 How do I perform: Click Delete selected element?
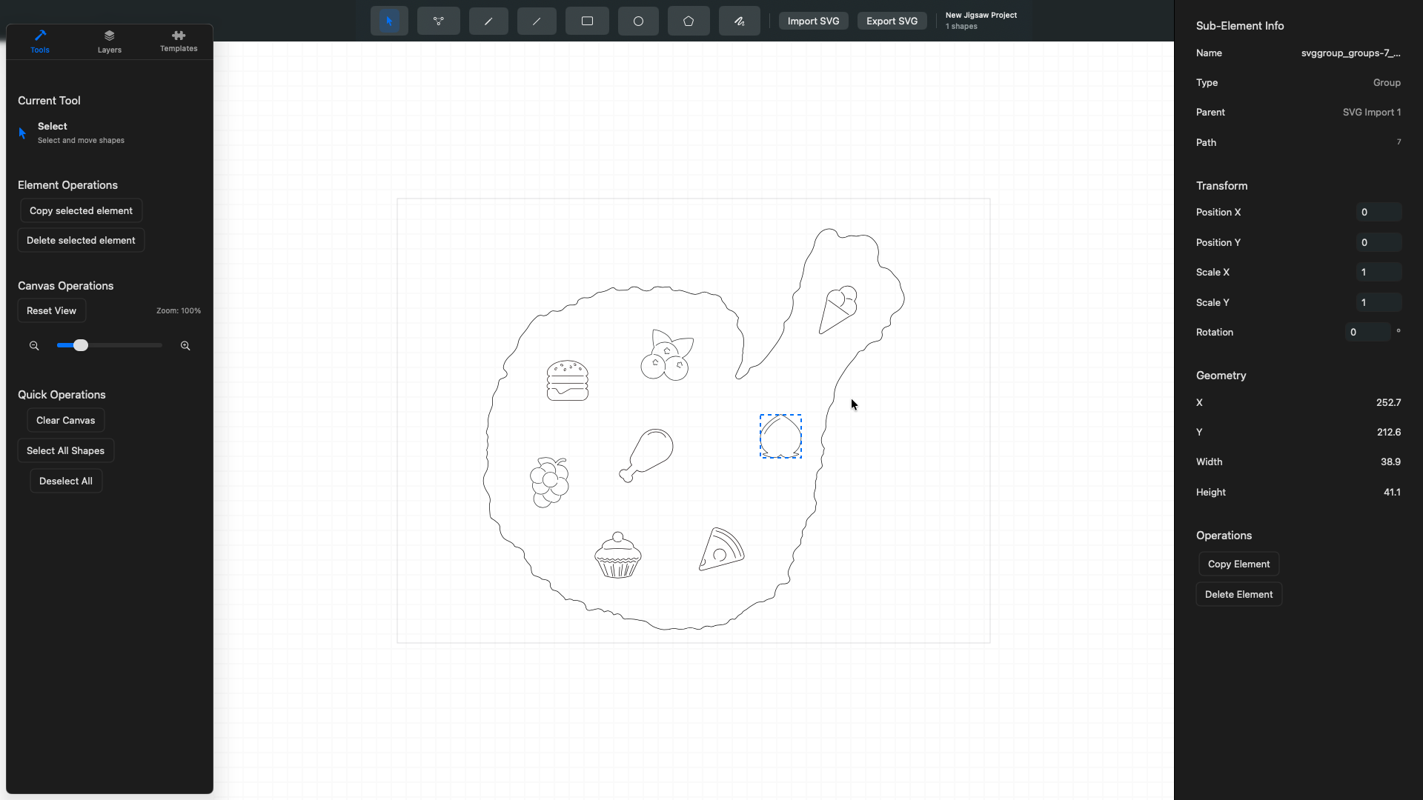[x=81, y=240]
